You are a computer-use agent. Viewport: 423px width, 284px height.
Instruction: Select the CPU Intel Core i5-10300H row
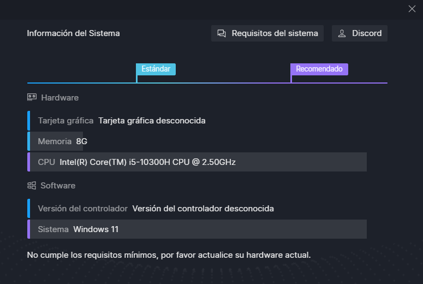(197, 162)
